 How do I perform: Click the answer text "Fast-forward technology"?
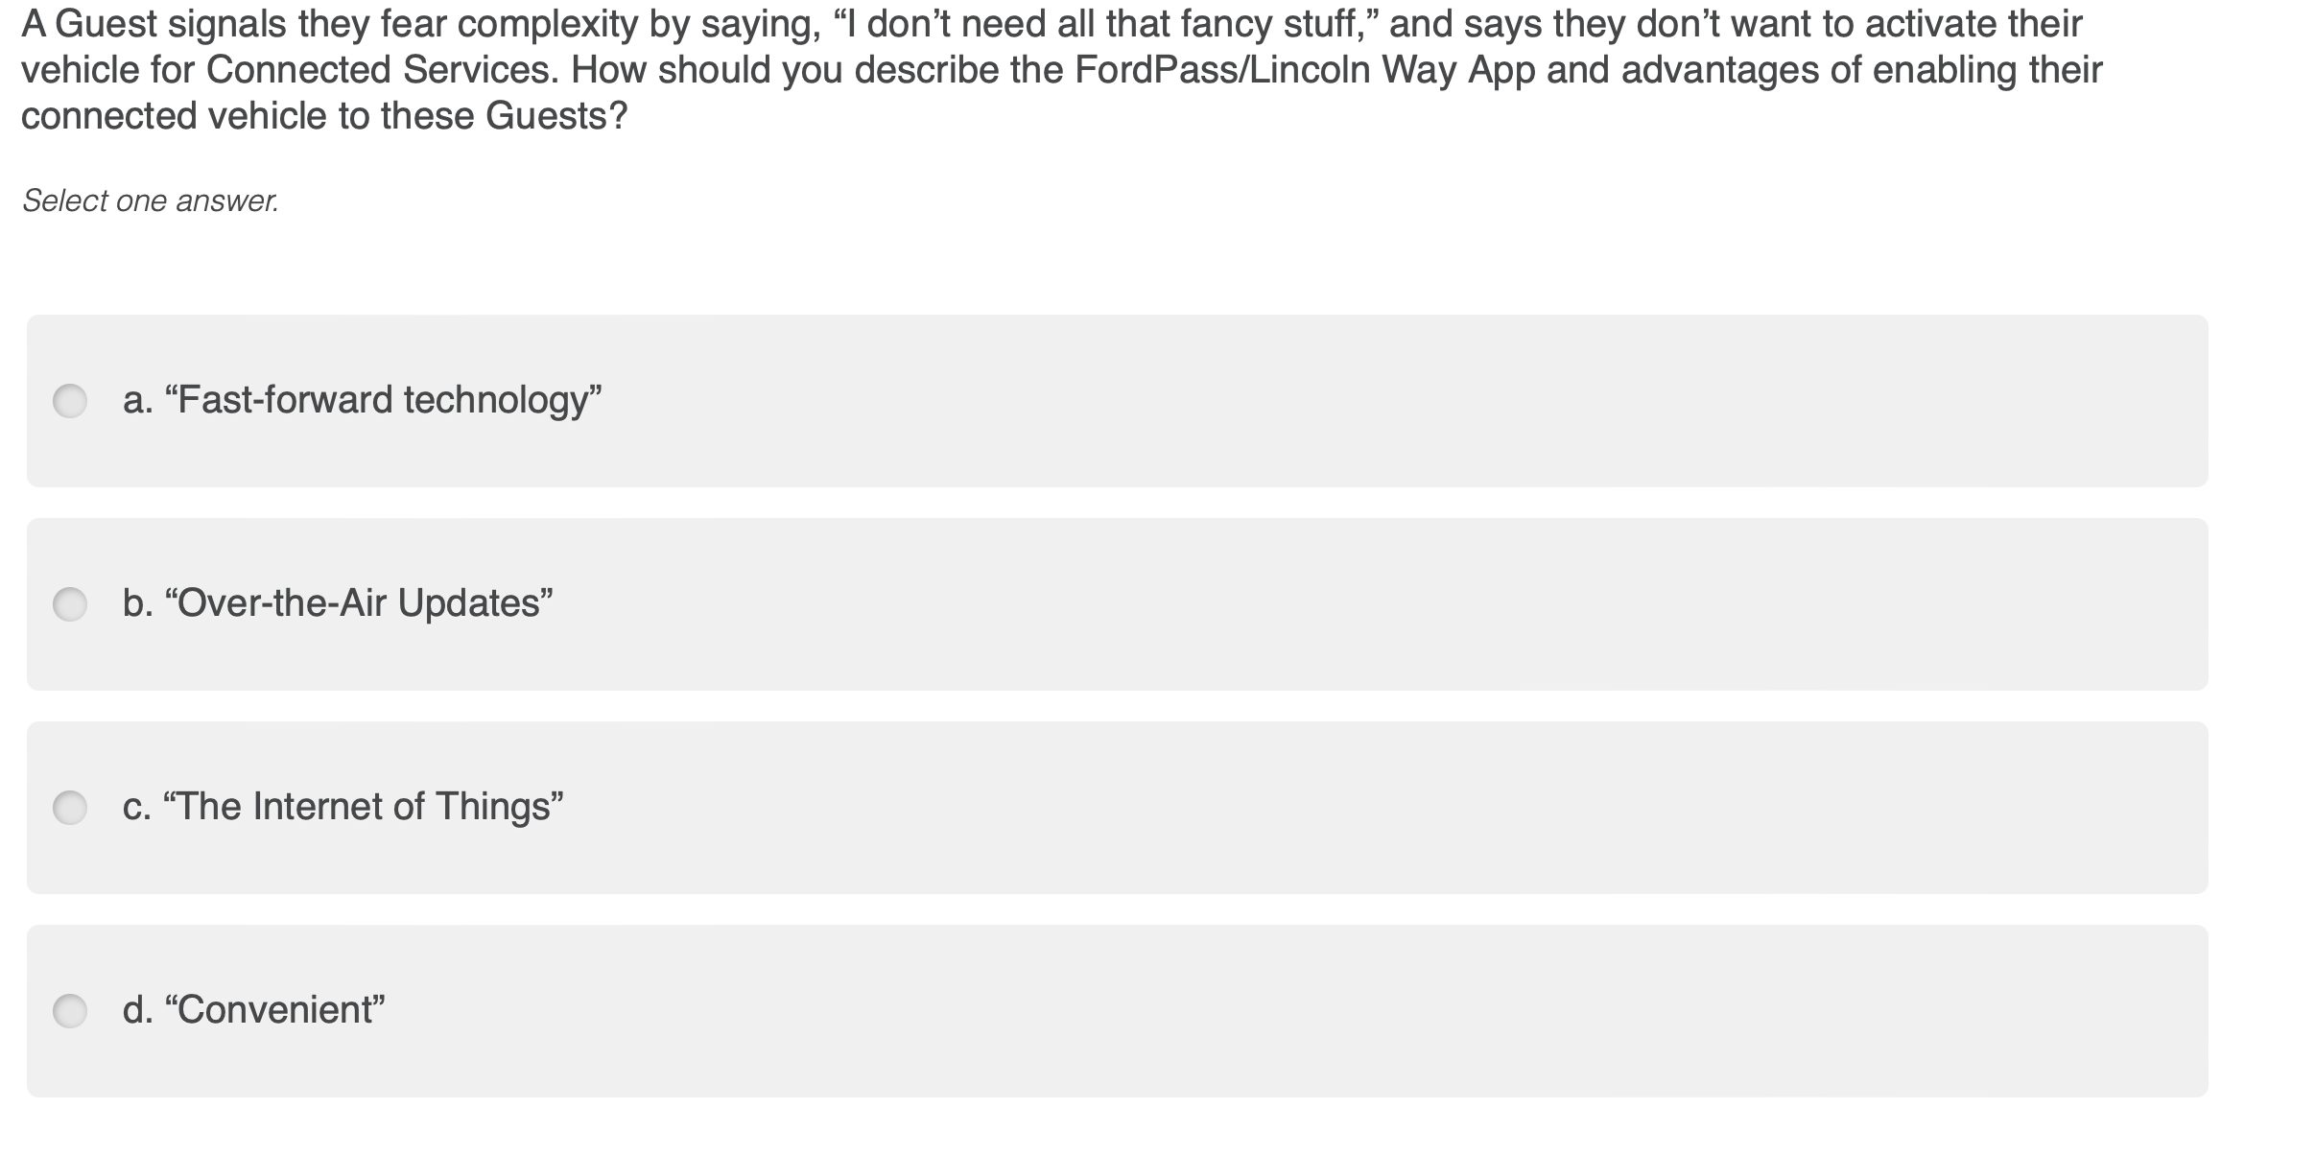[384, 400]
